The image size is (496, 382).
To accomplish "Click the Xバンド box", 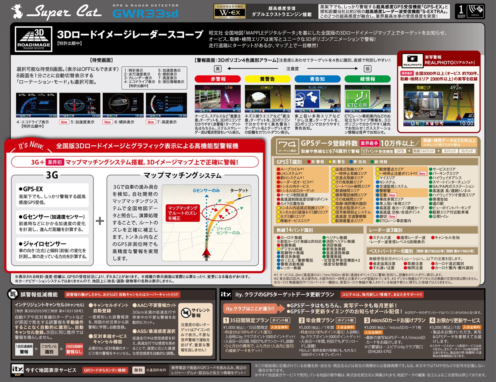I will [450, 151].
